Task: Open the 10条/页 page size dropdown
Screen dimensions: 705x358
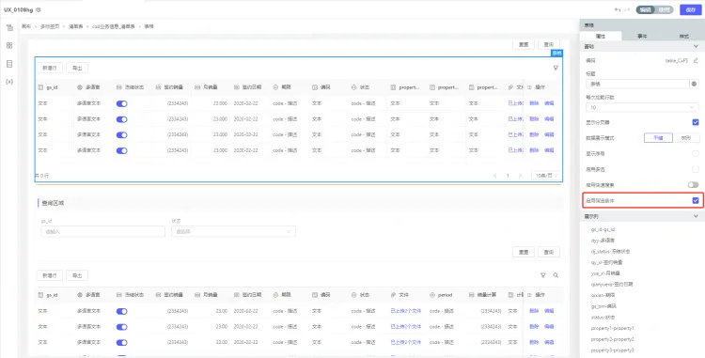Action: click(546, 176)
